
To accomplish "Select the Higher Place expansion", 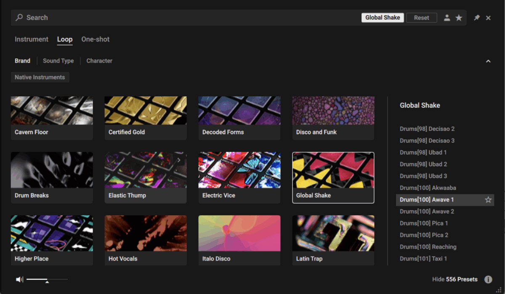I will coord(52,241).
